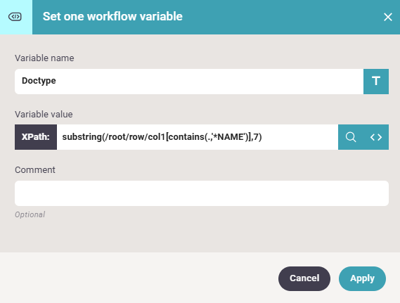400x303 pixels.
Task: Click the angle brackets code icon
Action: click(376, 137)
